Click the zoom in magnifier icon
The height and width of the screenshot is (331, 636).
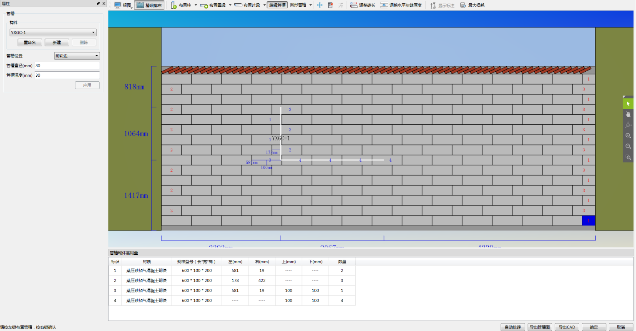click(x=628, y=136)
